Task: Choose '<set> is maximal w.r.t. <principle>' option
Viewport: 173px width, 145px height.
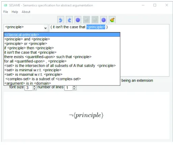Action: pyautogui.click(x=62, y=74)
